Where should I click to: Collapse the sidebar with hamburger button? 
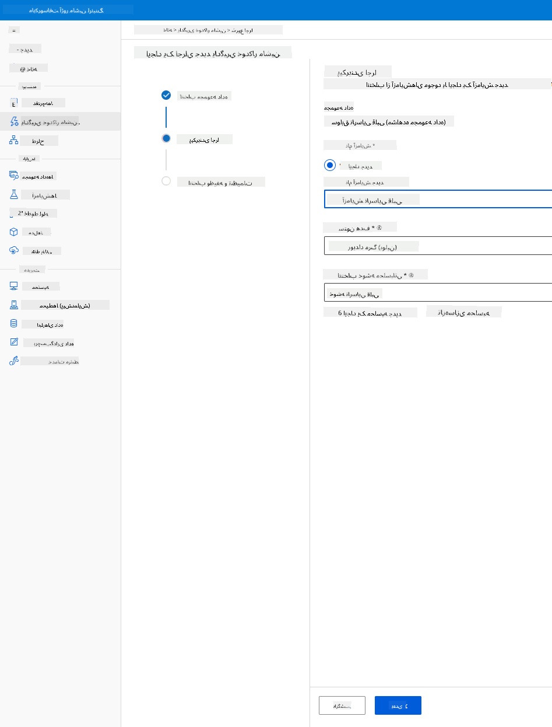pos(15,30)
